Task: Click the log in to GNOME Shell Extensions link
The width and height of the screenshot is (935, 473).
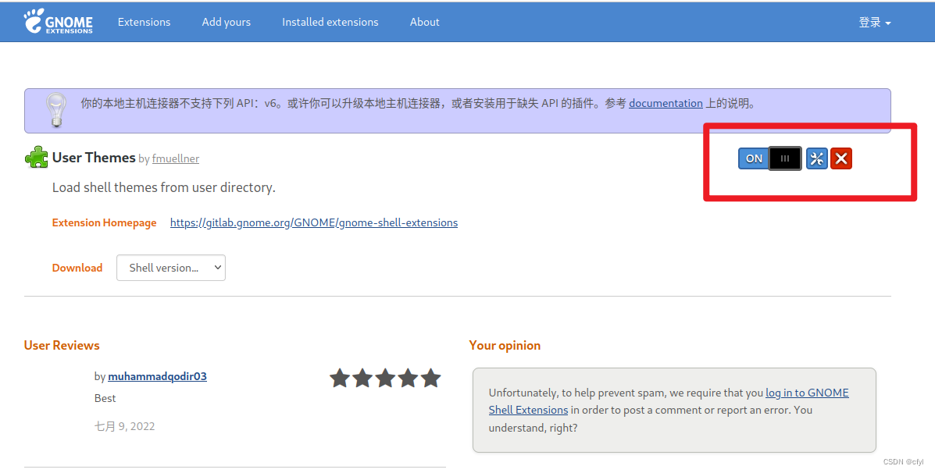Action: [669, 401]
